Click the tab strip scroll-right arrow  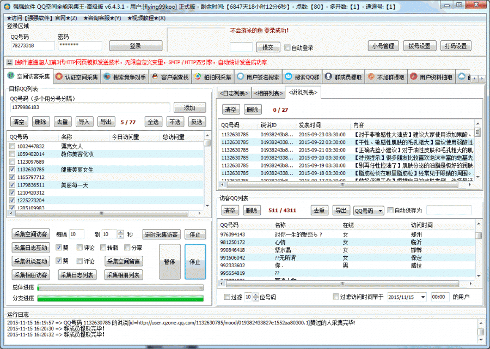point(482,78)
